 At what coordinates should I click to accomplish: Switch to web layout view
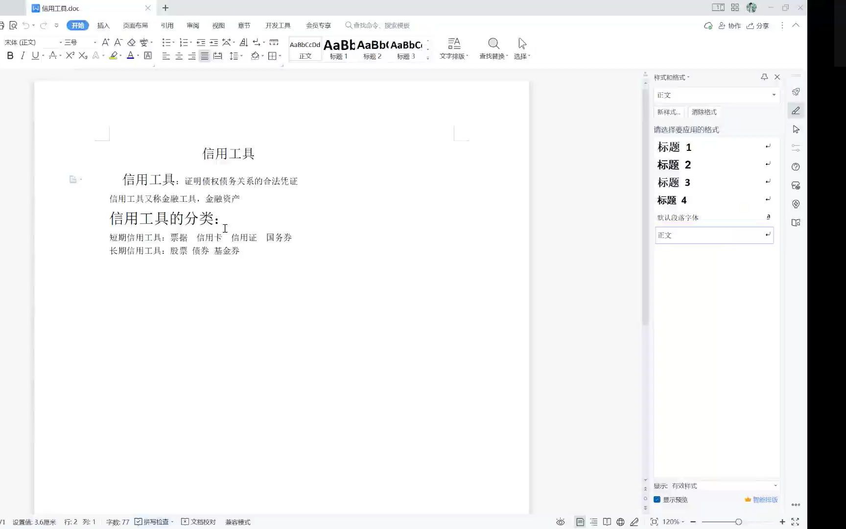pos(620,522)
